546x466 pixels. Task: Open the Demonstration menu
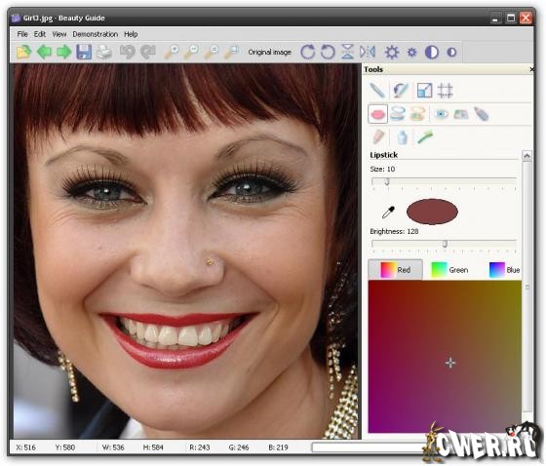click(x=96, y=34)
